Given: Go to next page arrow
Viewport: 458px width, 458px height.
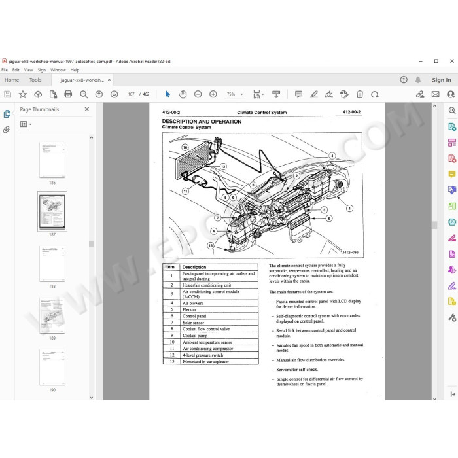Looking at the screenshot, I should (114, 94).
